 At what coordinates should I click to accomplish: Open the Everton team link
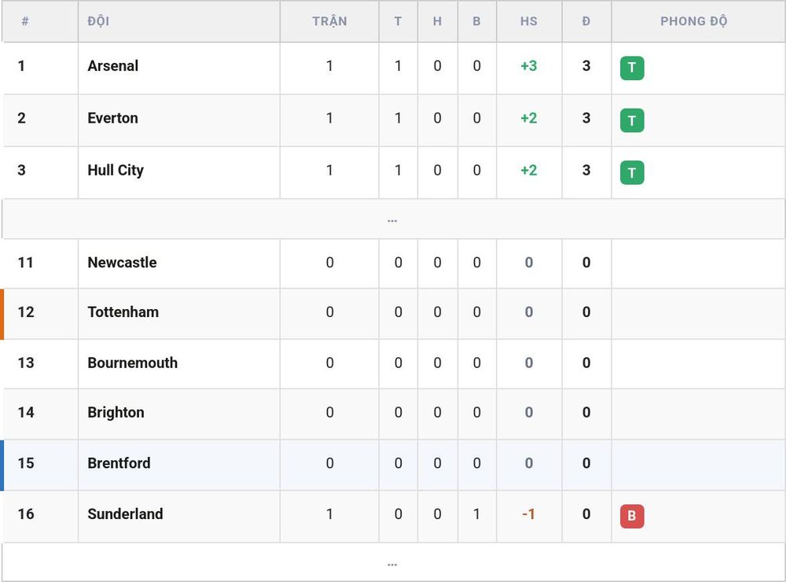(112, 118)
